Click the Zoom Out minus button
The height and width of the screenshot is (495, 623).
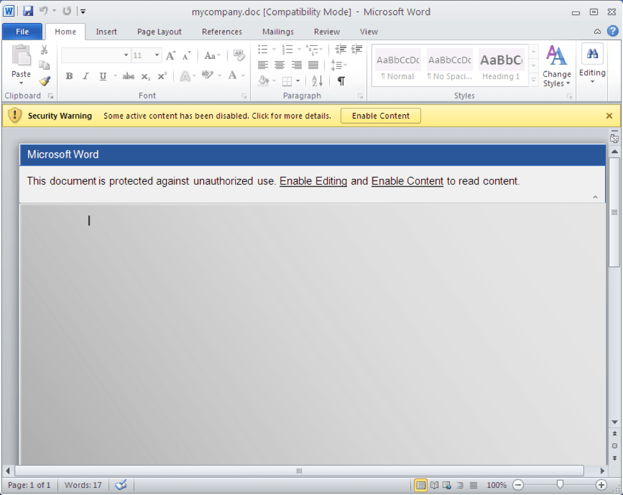[x=518, y=485]
